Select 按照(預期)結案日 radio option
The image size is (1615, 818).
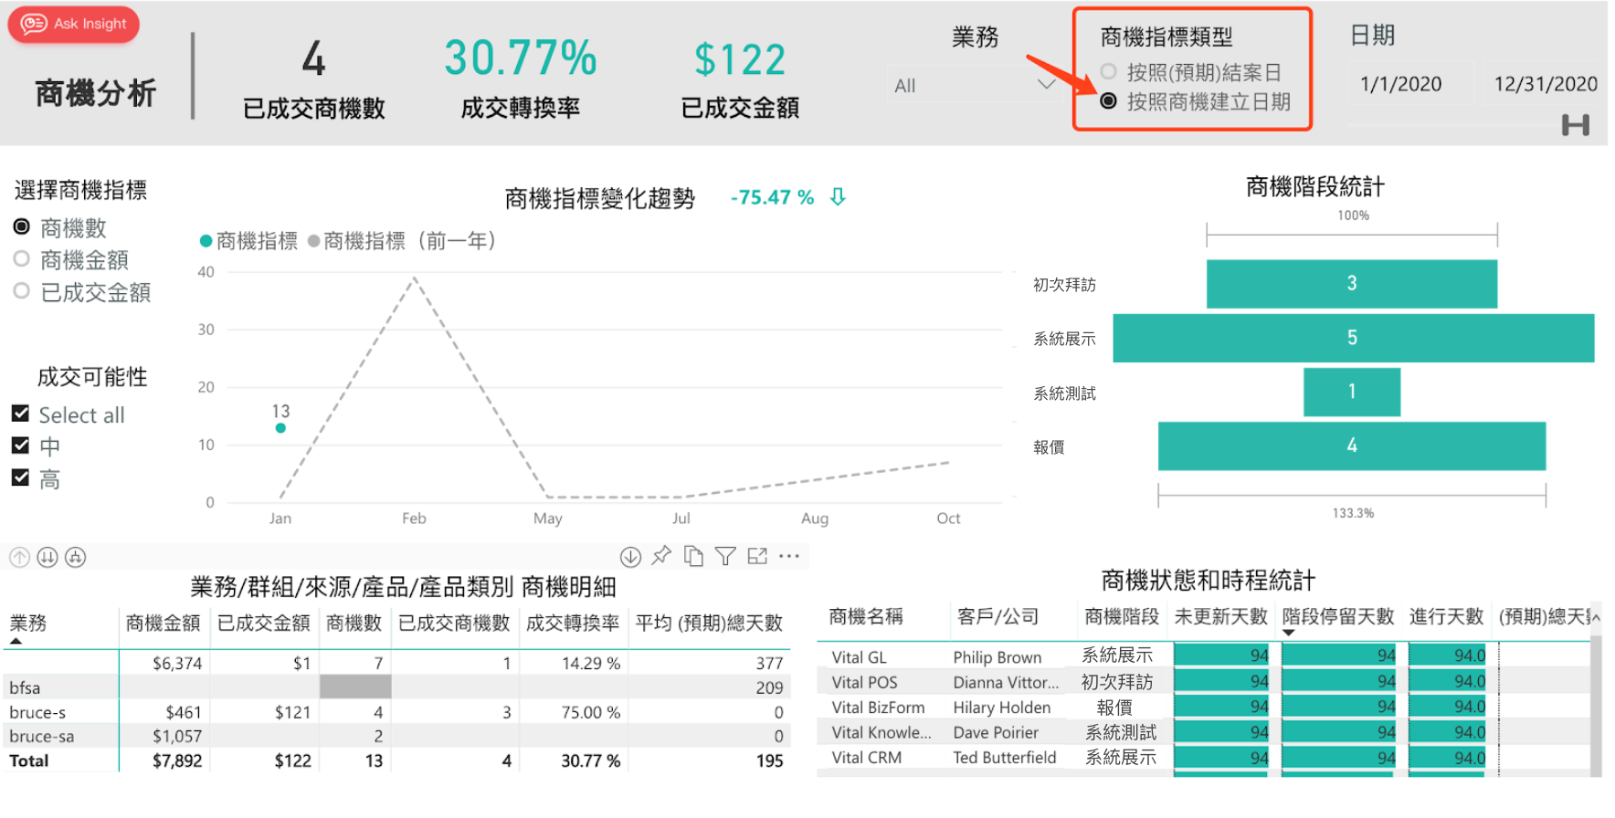pos(1109,71)
